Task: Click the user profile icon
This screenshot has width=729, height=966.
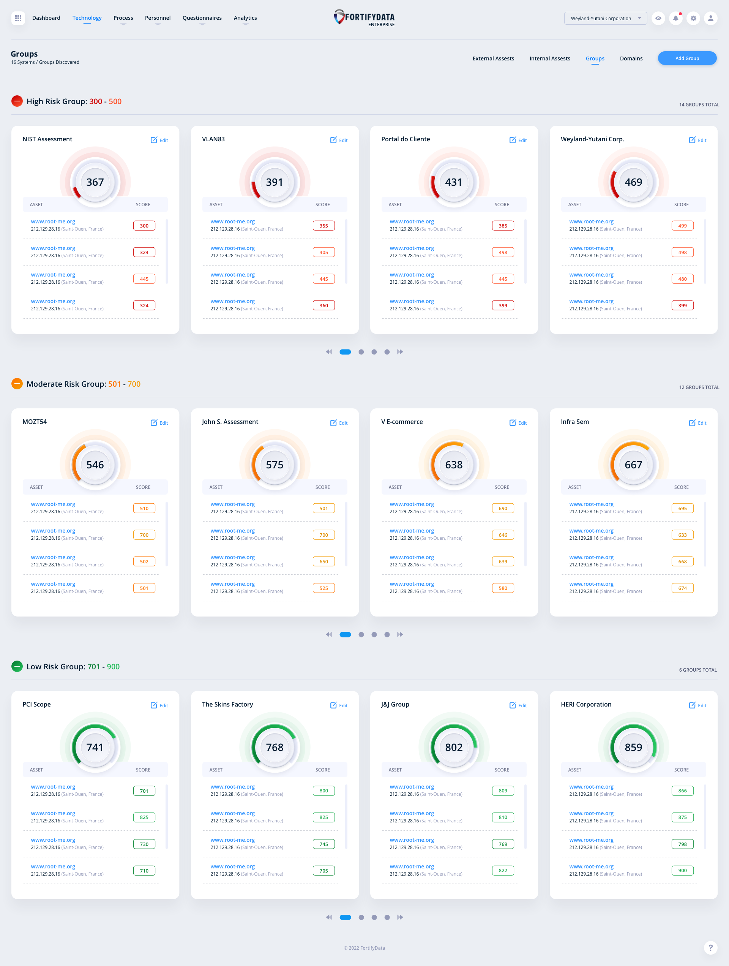Action: pos(710,18)
